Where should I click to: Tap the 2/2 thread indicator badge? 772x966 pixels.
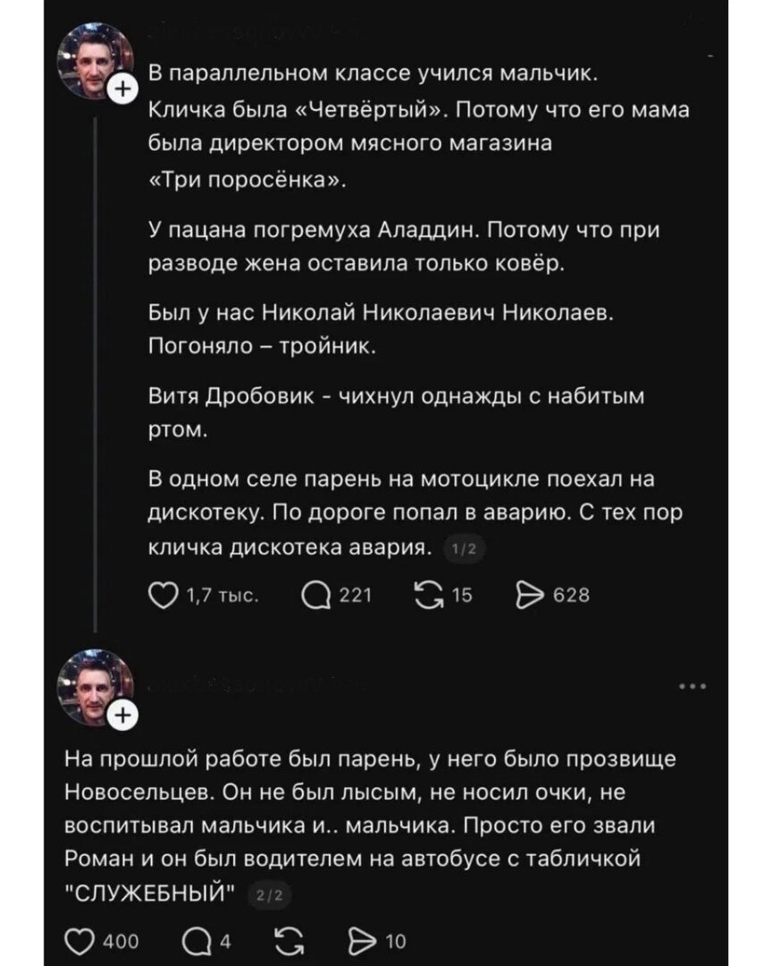click(271, 895)
